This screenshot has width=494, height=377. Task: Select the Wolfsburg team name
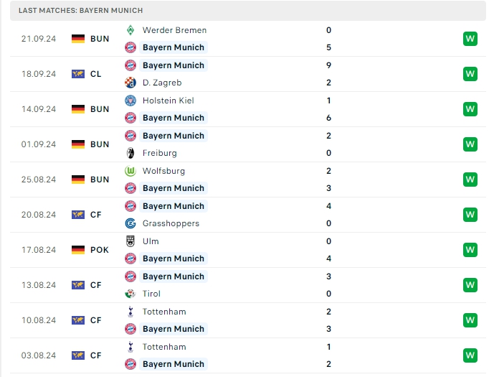tap(163, 171)
